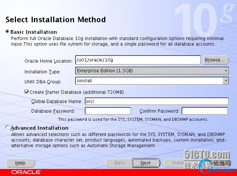Image resolution: width=237 pixels, height=176 pixels.
Task: Click the Oracle Home Location label
Action: click(48, 61)
